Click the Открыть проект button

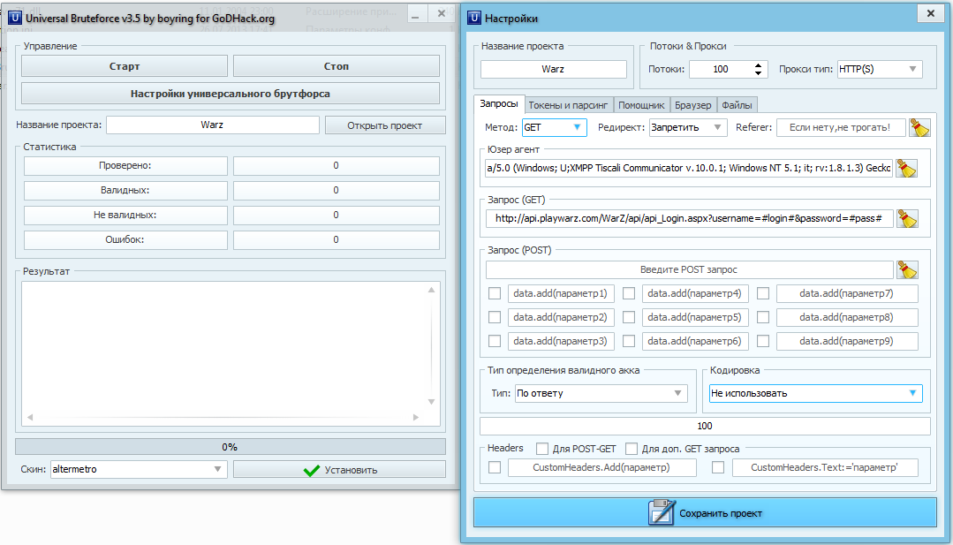pos(384,125)
